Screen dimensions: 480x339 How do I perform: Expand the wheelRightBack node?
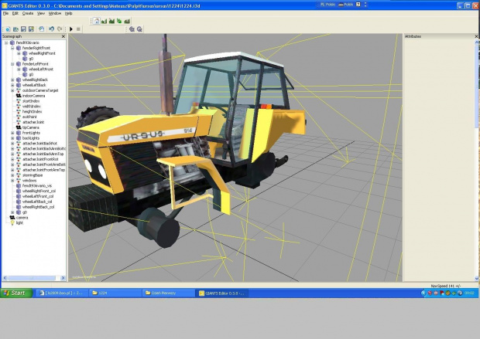pos(12,80)
